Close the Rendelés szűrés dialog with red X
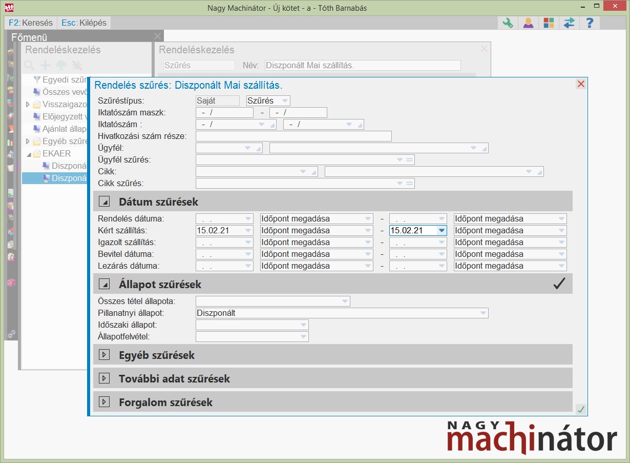The width and height of the screenshot is (630, 463). pos(581,84)
